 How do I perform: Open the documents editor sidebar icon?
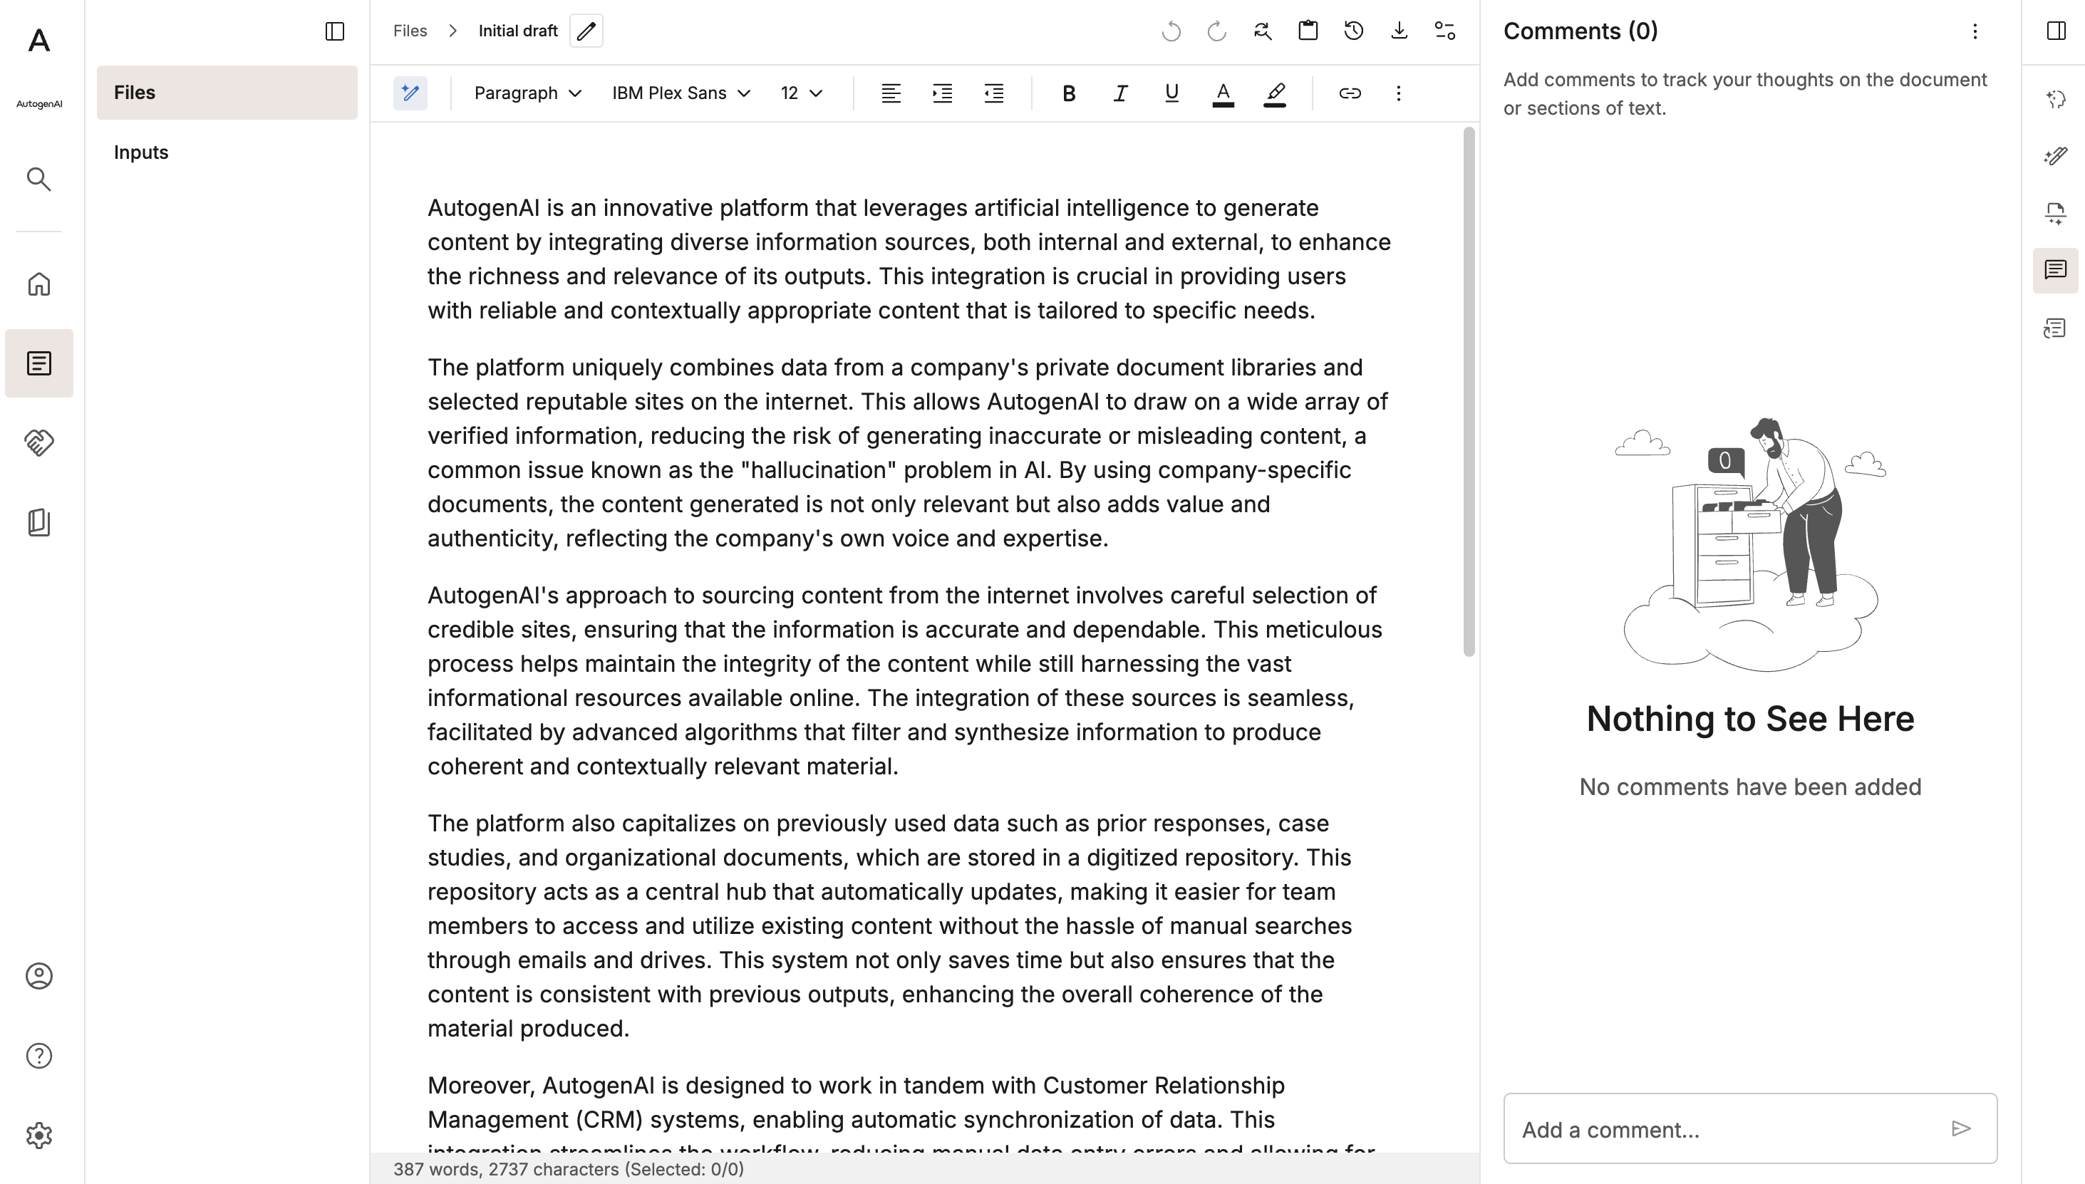(x=39, y=363)
